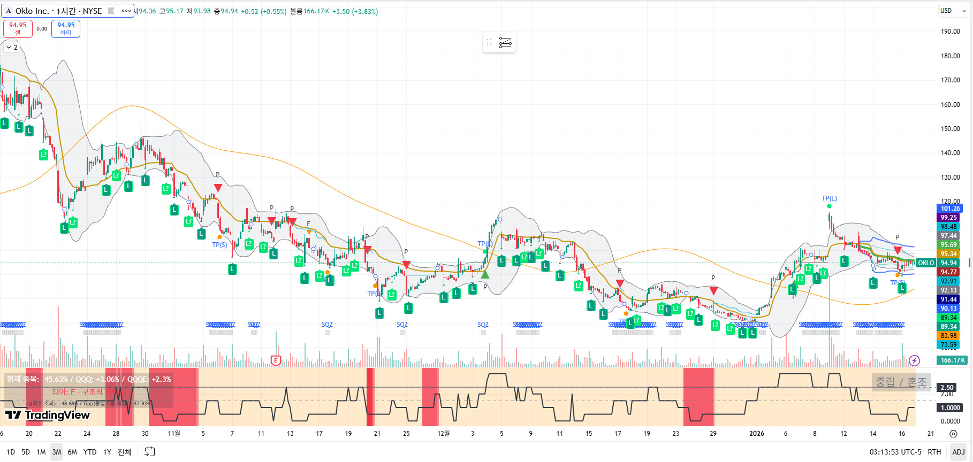
Task: Click the OKLO 94.94 price label
Action: click(x=938, y=263)
